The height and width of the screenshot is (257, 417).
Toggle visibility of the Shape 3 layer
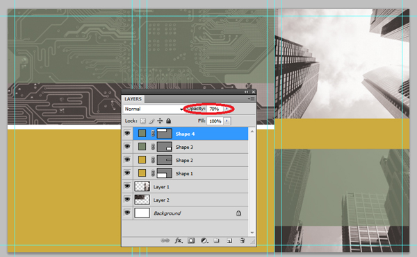coord(127,147)
